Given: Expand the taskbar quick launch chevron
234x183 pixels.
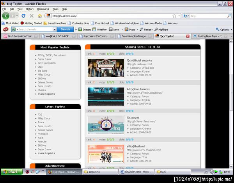Looking at the screenshot, I should (x=43, y=171).
